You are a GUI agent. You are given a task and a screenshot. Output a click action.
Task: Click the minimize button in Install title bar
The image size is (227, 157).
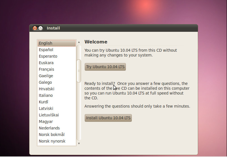(x=41, y=28)
